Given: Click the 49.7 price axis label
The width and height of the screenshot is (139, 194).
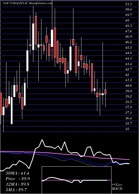Looking at the screenshot, I should (128, 15).
